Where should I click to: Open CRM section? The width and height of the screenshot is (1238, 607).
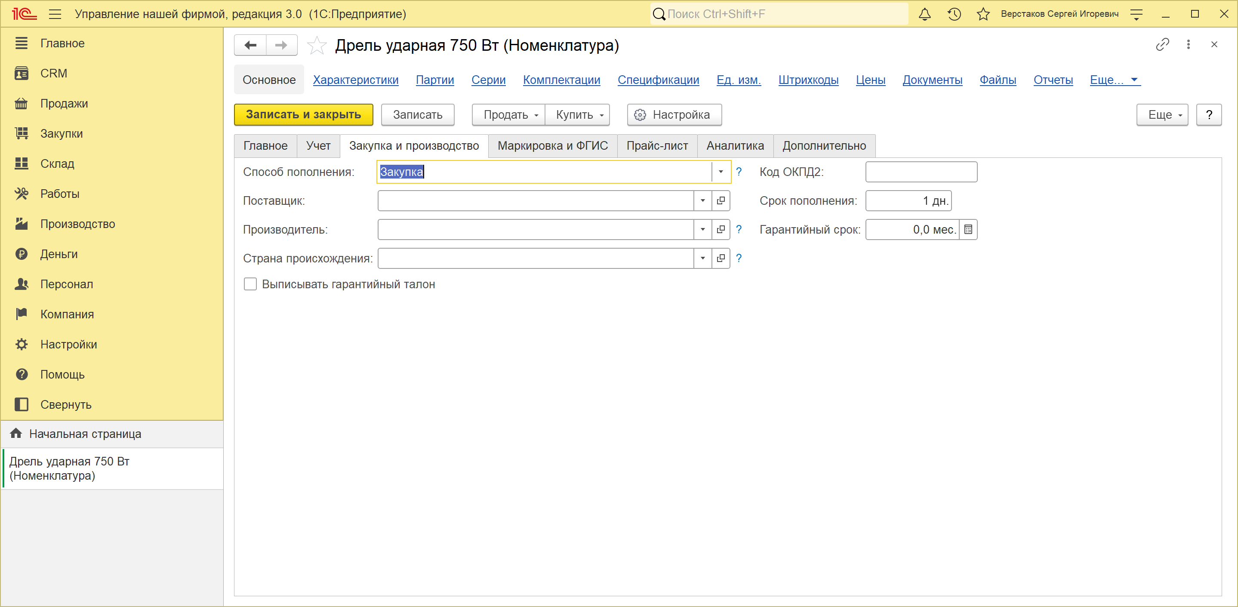click(112, 74)
